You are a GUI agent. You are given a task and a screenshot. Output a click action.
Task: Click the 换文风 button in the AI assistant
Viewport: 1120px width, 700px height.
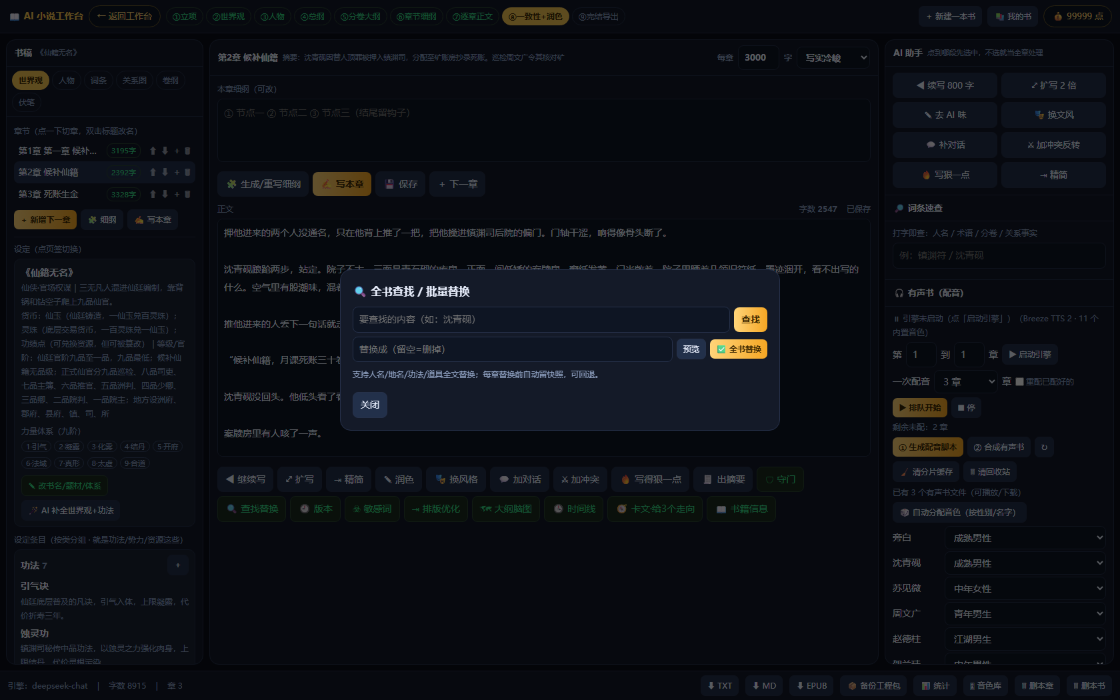point(1053,115)
